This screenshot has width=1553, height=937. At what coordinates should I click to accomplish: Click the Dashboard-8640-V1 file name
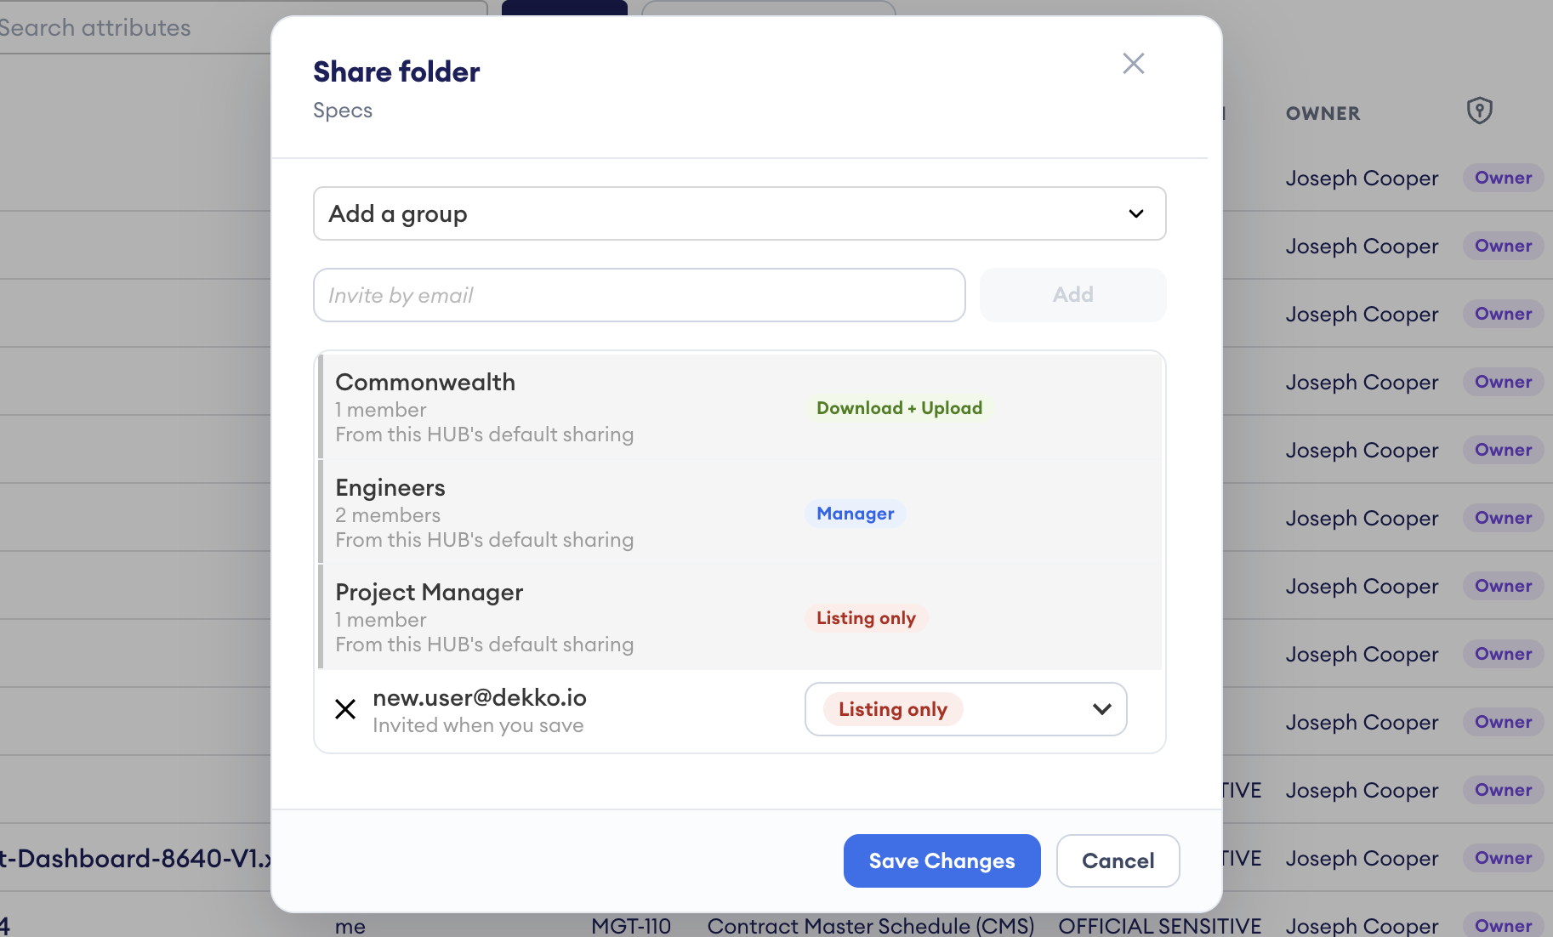click(136, 858)
